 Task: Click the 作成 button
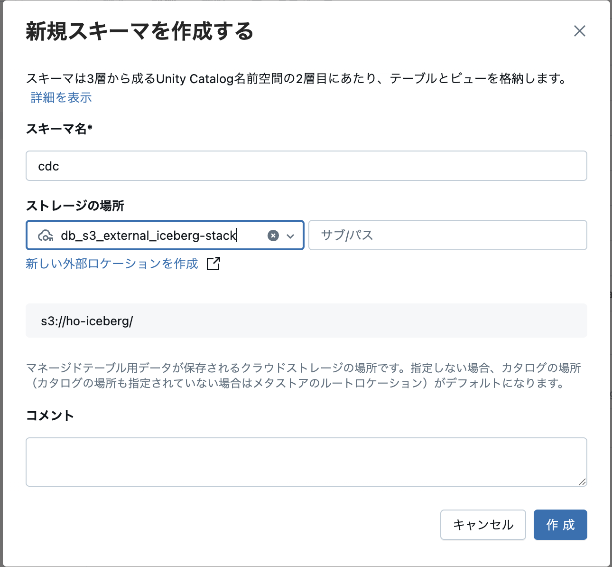point(560,525)
